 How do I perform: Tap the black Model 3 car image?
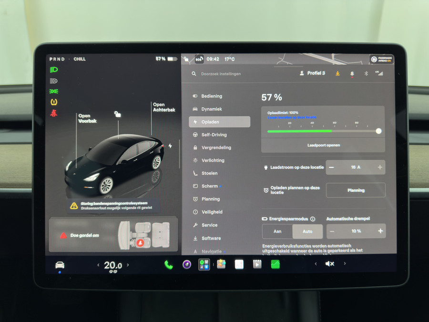[x=114, y=164]
